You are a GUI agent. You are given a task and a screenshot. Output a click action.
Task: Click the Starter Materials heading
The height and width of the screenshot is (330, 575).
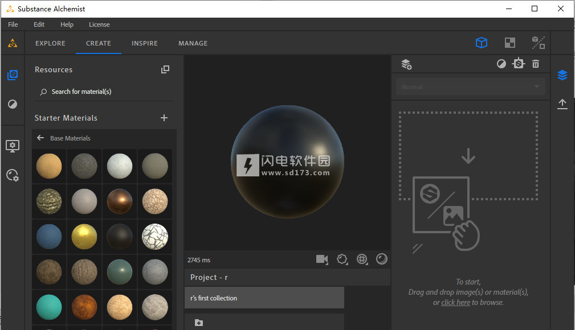coord(66,118)
